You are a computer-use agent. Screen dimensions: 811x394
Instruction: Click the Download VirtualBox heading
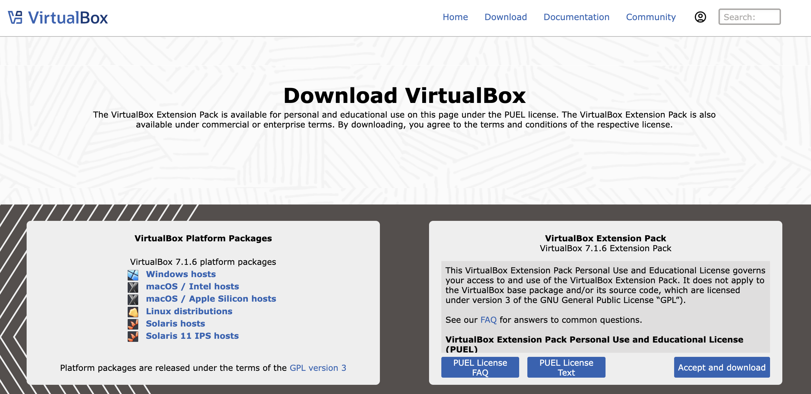tap(405, 95)
